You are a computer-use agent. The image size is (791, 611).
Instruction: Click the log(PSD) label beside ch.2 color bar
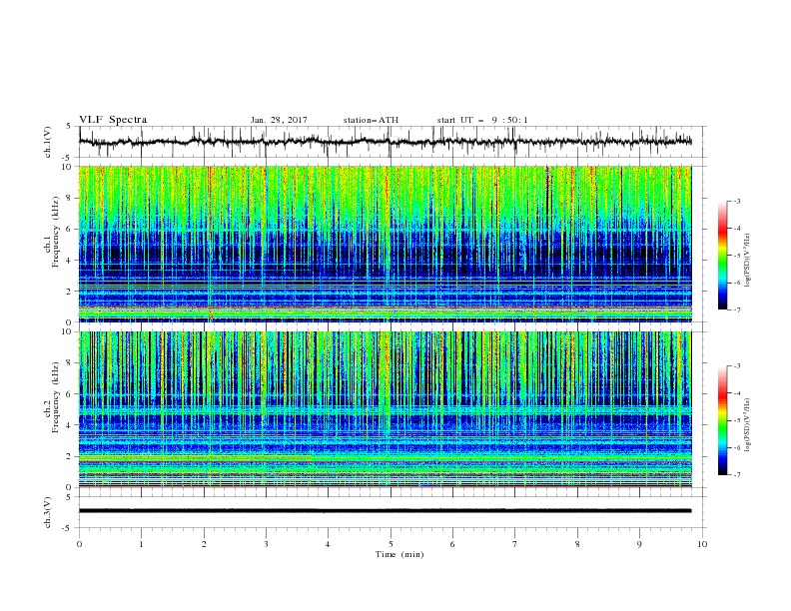point(748,425)
